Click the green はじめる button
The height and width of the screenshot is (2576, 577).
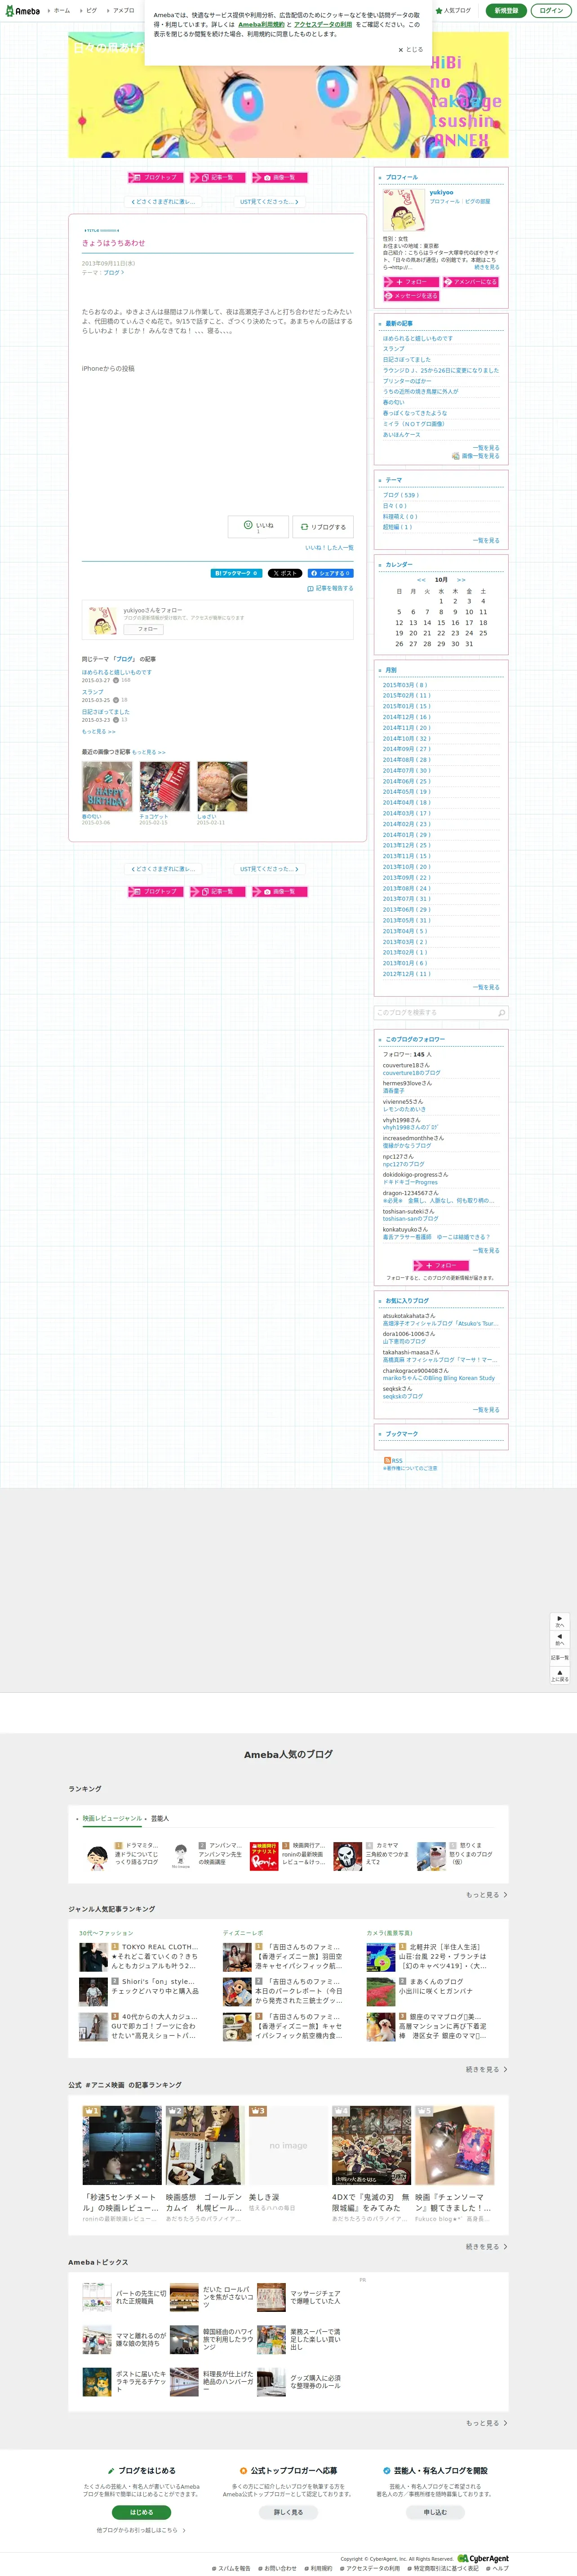(x=141, y=2512)
